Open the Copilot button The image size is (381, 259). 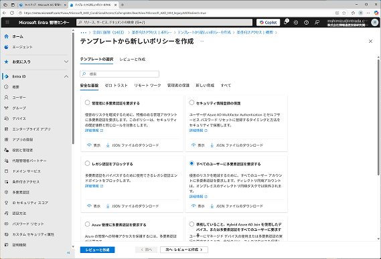[x=269, y=22]
